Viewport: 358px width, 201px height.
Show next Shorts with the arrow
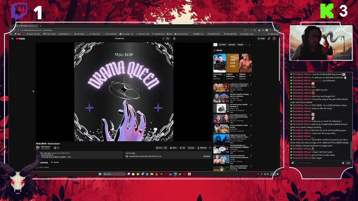(x=251, y=65)
